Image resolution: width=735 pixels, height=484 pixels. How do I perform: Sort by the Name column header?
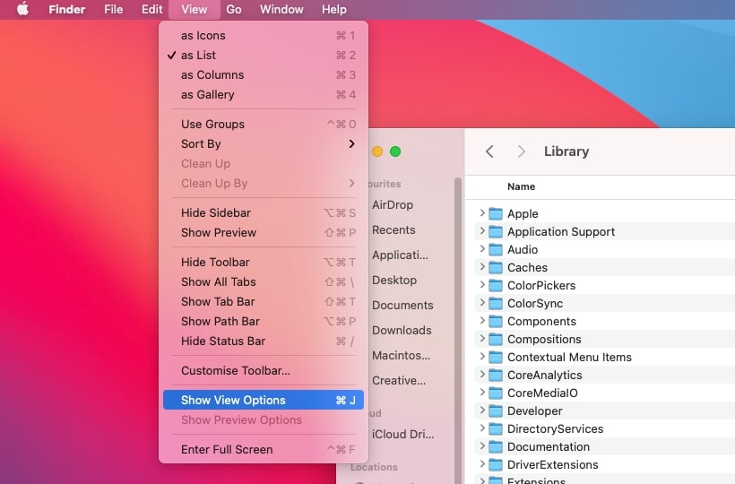pos(521,186)
